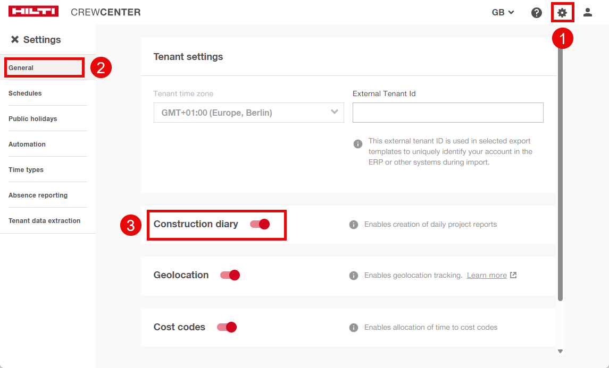Disable the Construction diary toggle
The width and height of the screenshot is (609, 368).
[260, 224]
